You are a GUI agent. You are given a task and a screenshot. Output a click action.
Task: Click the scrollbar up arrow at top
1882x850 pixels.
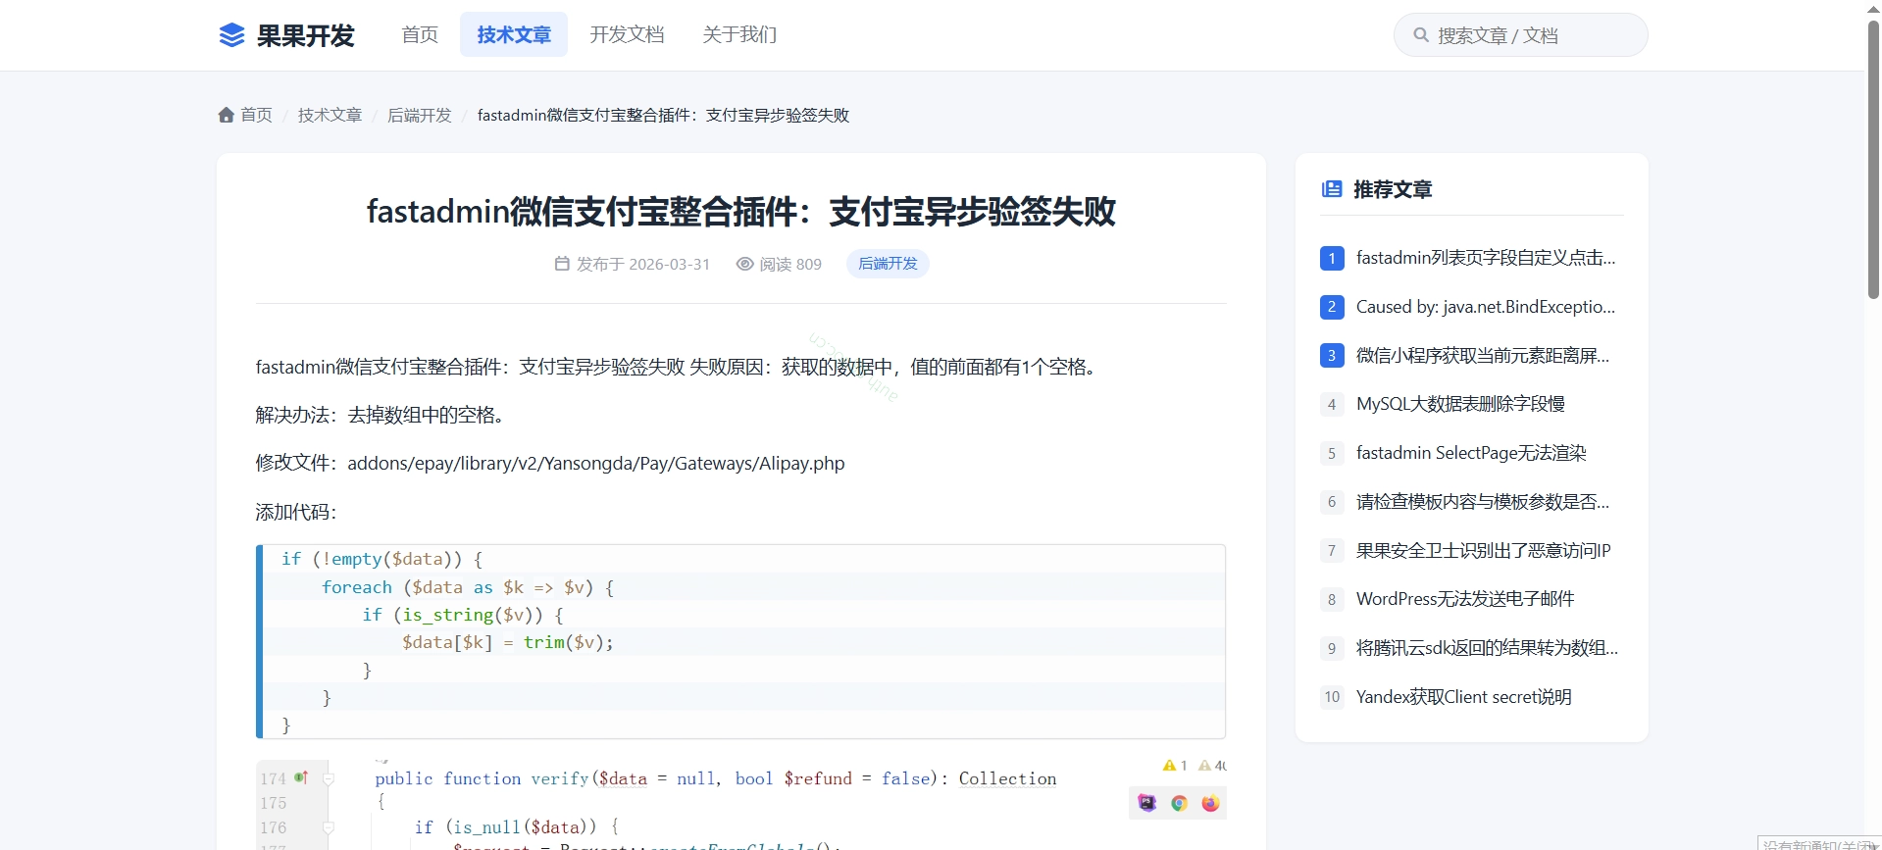tap(1873, 8)
